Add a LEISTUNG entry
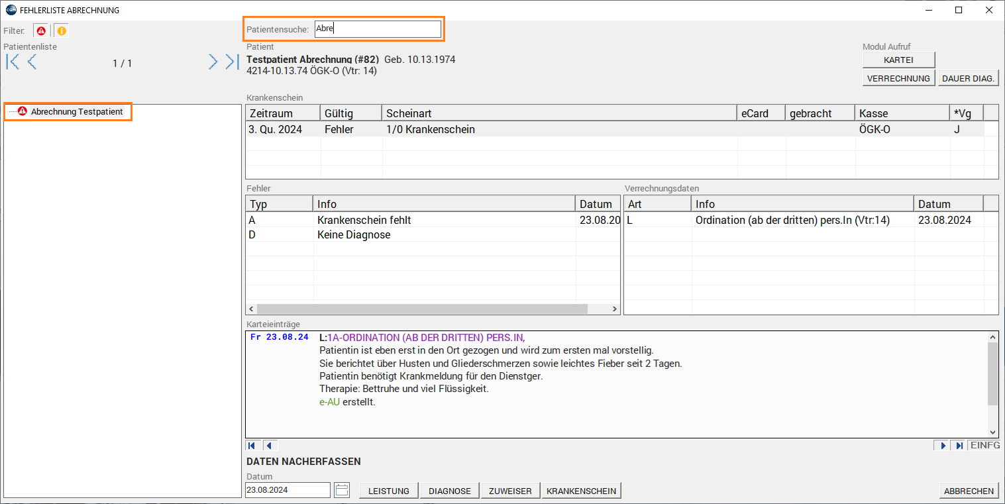The image size is (1005, 504). tap(389, 491)
